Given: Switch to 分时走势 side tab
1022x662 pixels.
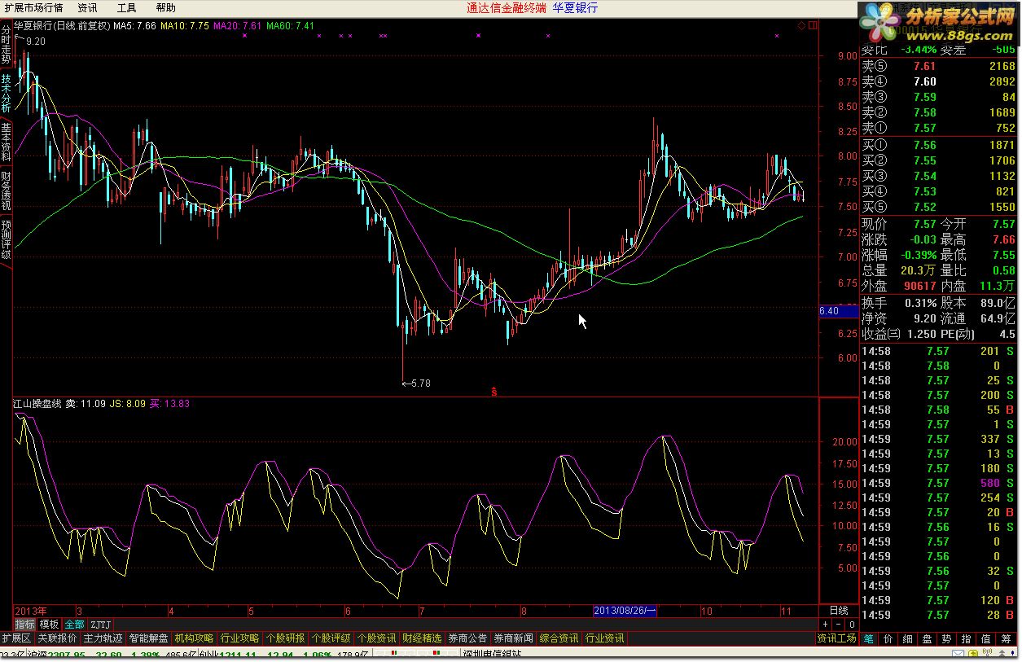Looking at the screenshot, I should pyautogui.click(x=6, y=46).
